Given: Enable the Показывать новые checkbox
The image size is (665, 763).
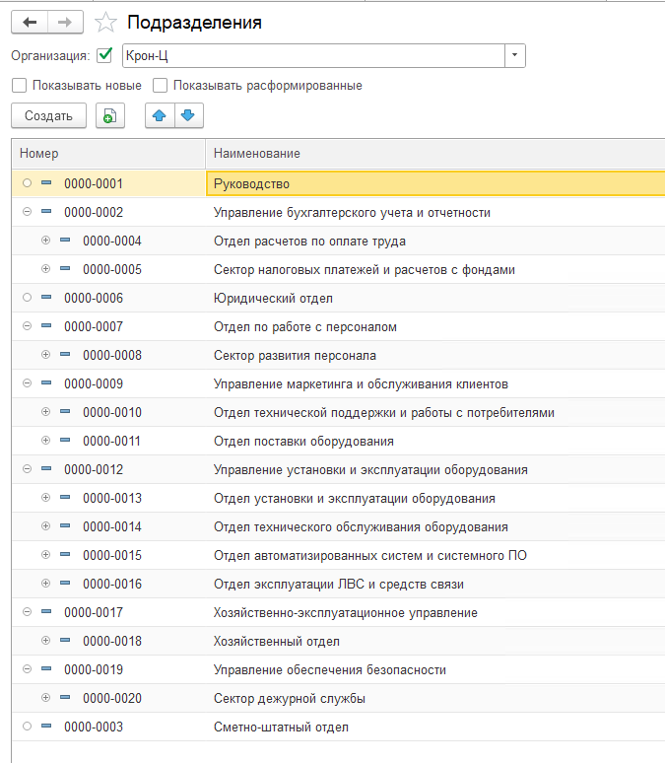Looking at the screenshot, I should [x=19, y=86].
